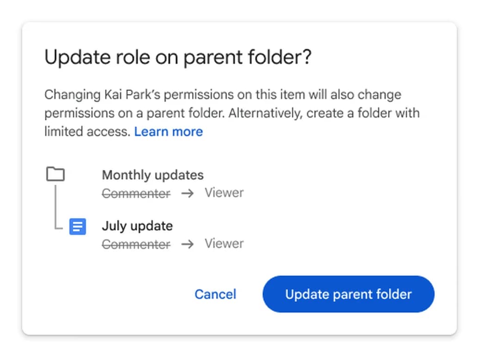The height and width of the screenshot is (357, 479).
Task: Select the July update document name
Action: point(137,226)
